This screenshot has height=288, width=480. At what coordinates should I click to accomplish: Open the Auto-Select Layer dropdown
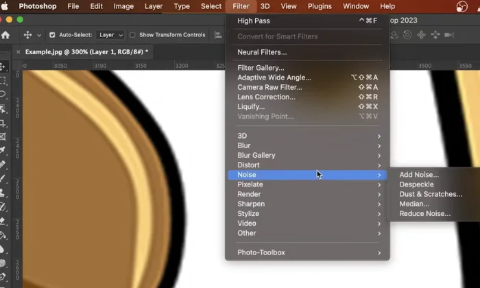coord(110,35)
